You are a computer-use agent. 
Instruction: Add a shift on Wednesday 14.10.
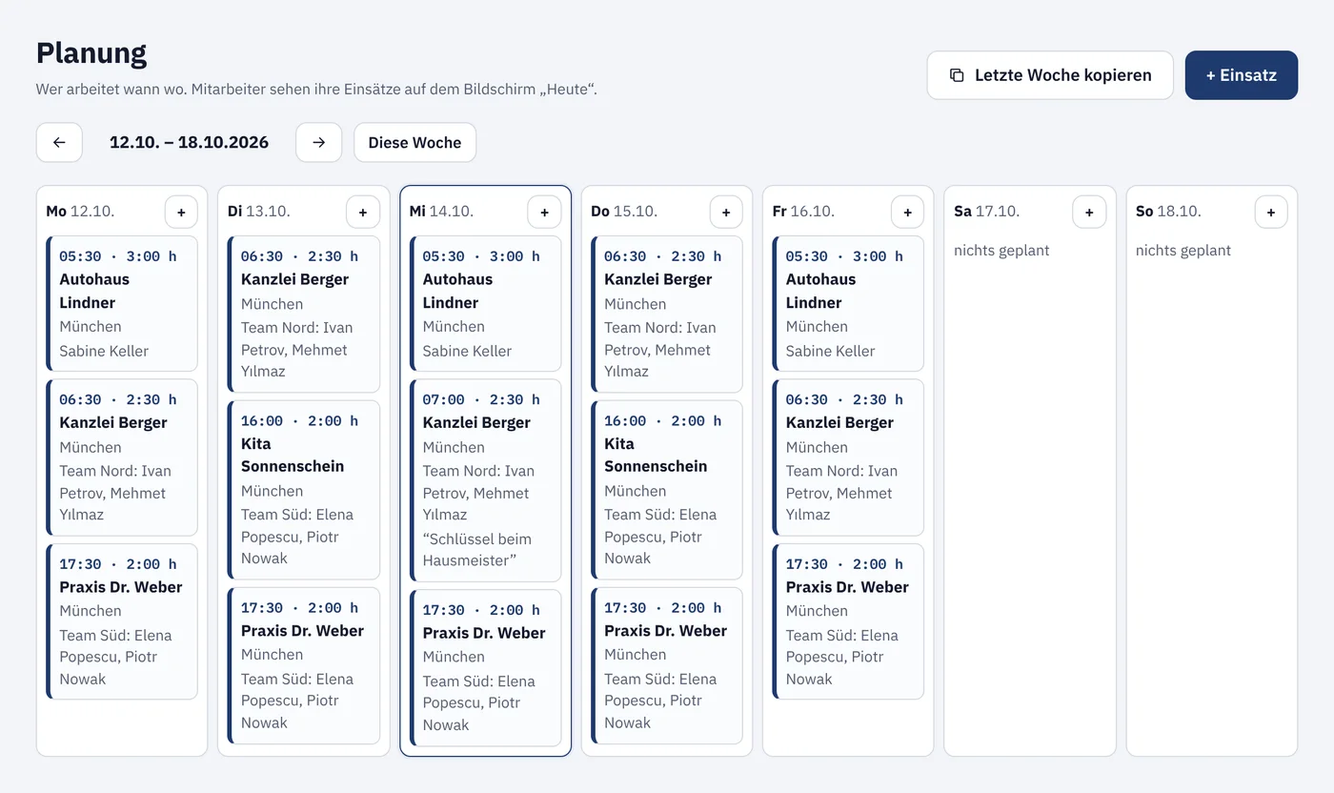click(x=544, y=212)
